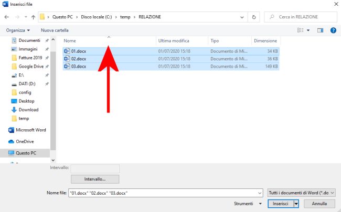Open the blue help question mark
Screen dimensions: 341x212
(x=333, y=30)
